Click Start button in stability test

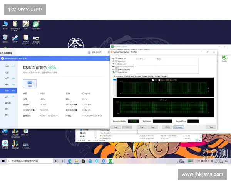(x=116, y=127)
